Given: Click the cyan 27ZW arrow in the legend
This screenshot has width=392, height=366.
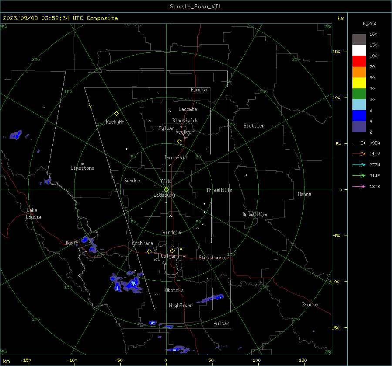Looking at the screenshot, I should 359,165.
